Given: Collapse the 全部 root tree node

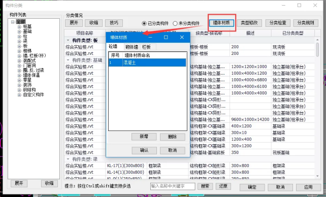Looking at the screenshot, I should [x=13, y=22].
